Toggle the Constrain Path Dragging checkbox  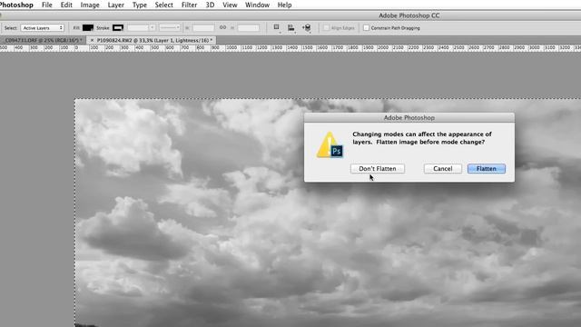pyautogui.click(x=367, y=28)
